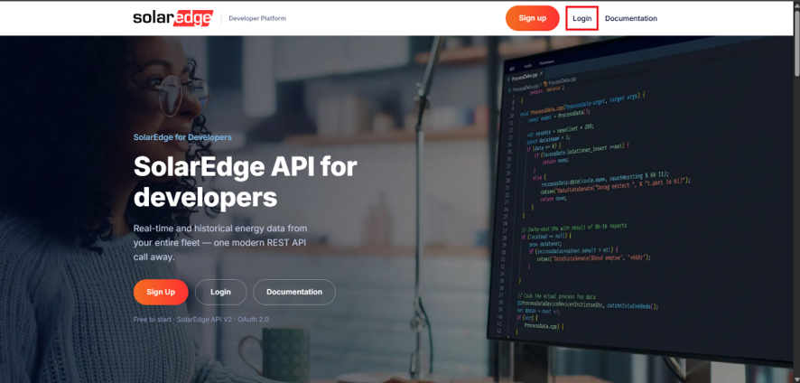Click the hero Sign Up button

pos(161,292)
